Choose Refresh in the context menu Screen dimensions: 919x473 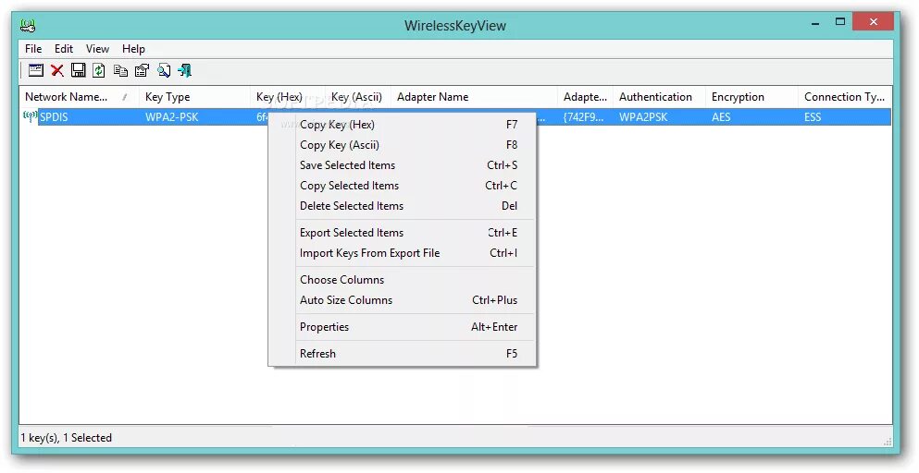(402, 354)
